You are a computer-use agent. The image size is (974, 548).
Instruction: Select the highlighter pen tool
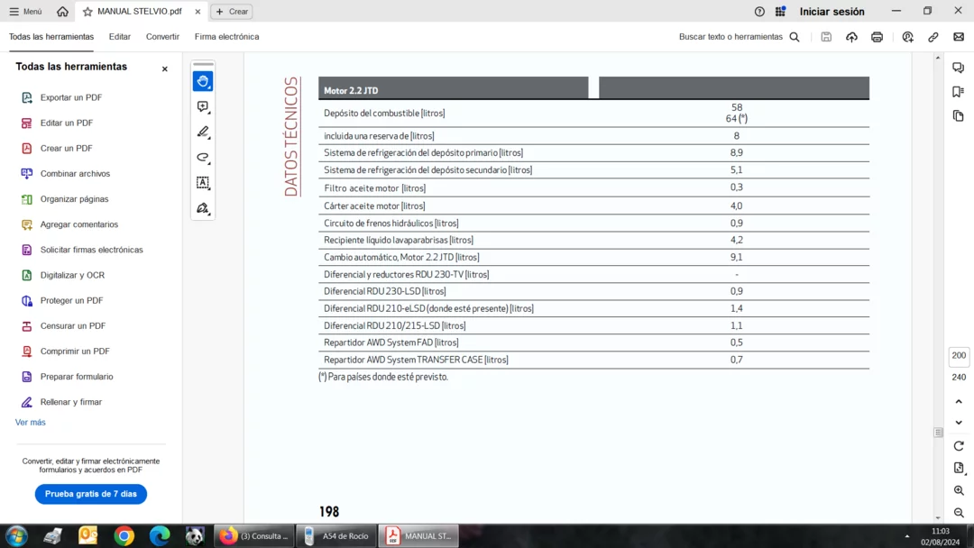tap(203, 132)
